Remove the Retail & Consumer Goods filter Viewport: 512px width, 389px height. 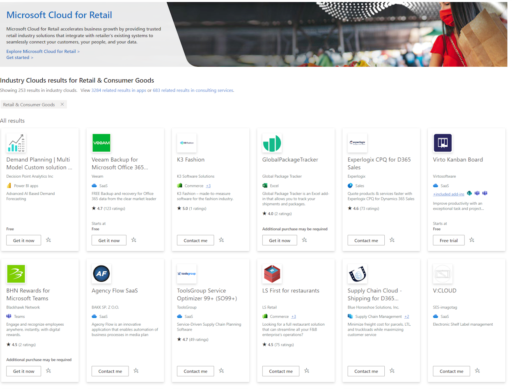(x=62, y=104)
